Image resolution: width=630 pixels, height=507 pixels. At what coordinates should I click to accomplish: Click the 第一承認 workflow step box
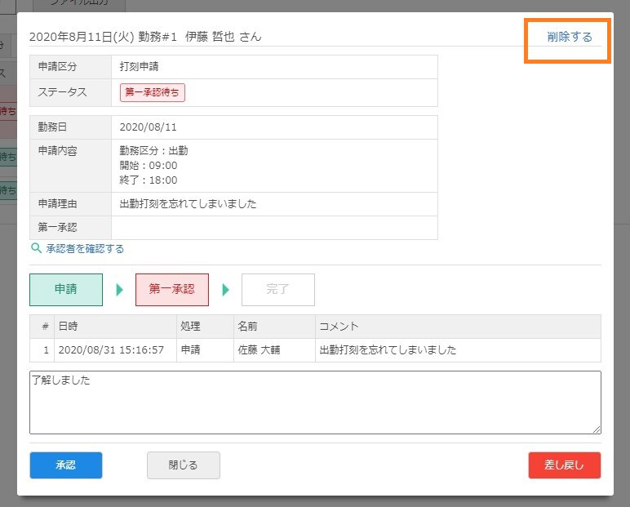[172, 290]
